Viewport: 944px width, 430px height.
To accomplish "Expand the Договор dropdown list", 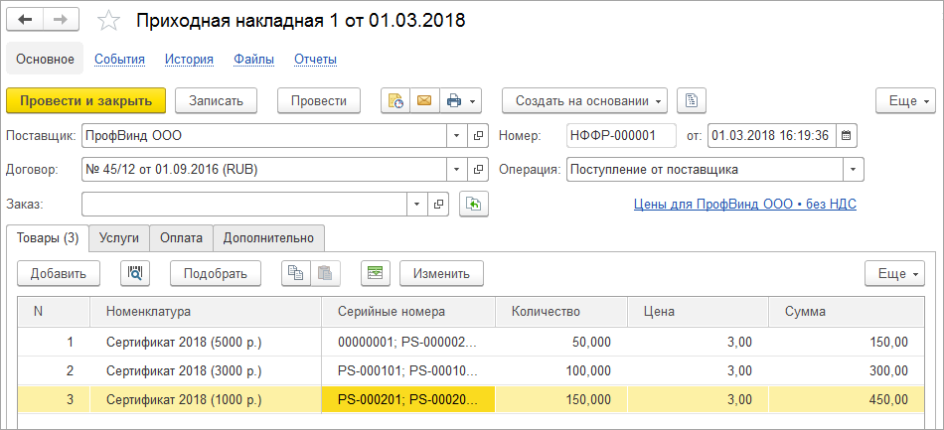I will tap(455, 169).
